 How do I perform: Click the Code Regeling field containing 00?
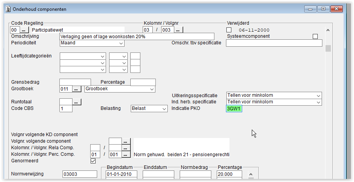pos(15,30)
